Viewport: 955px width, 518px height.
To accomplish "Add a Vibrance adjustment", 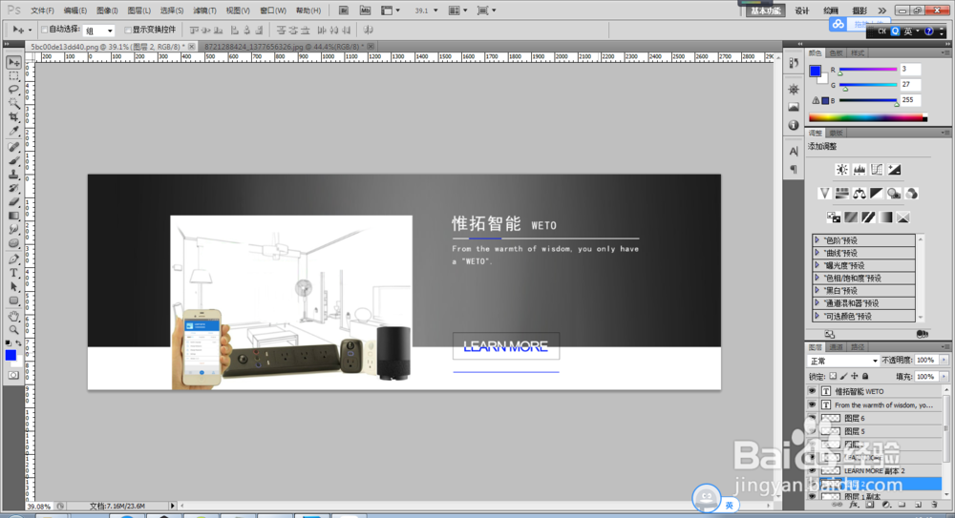I will (825, 193).
